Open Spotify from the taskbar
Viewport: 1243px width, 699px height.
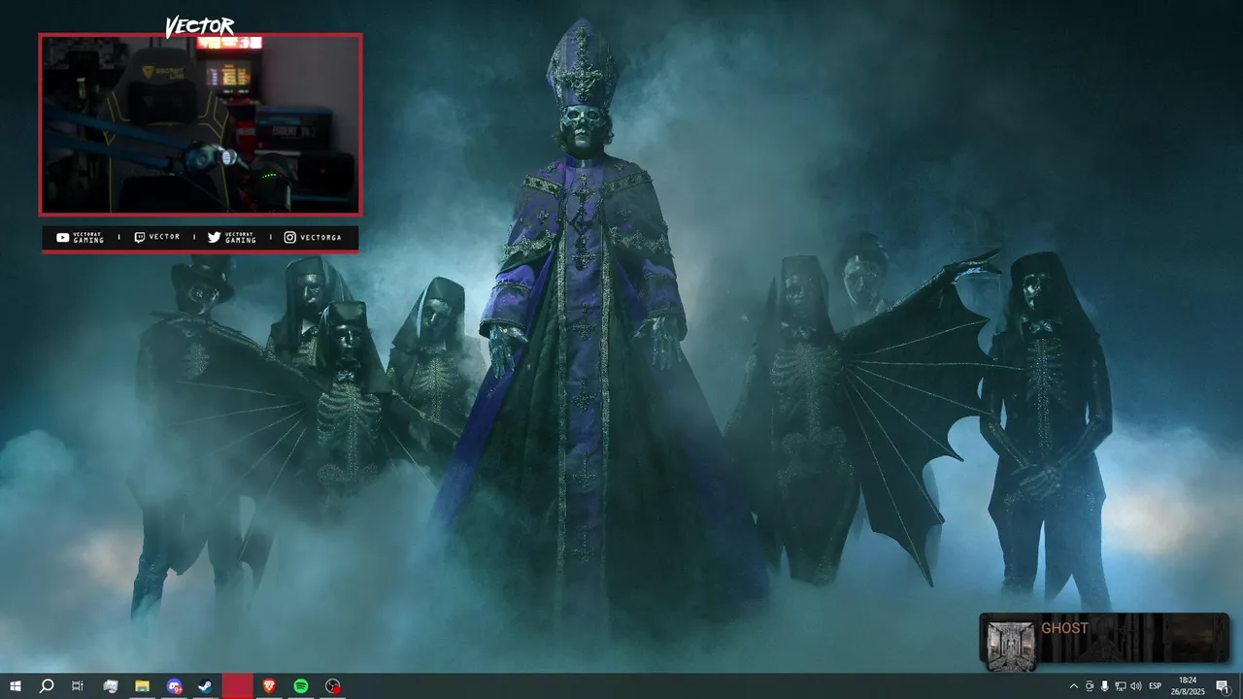click(x=301, y=685)
